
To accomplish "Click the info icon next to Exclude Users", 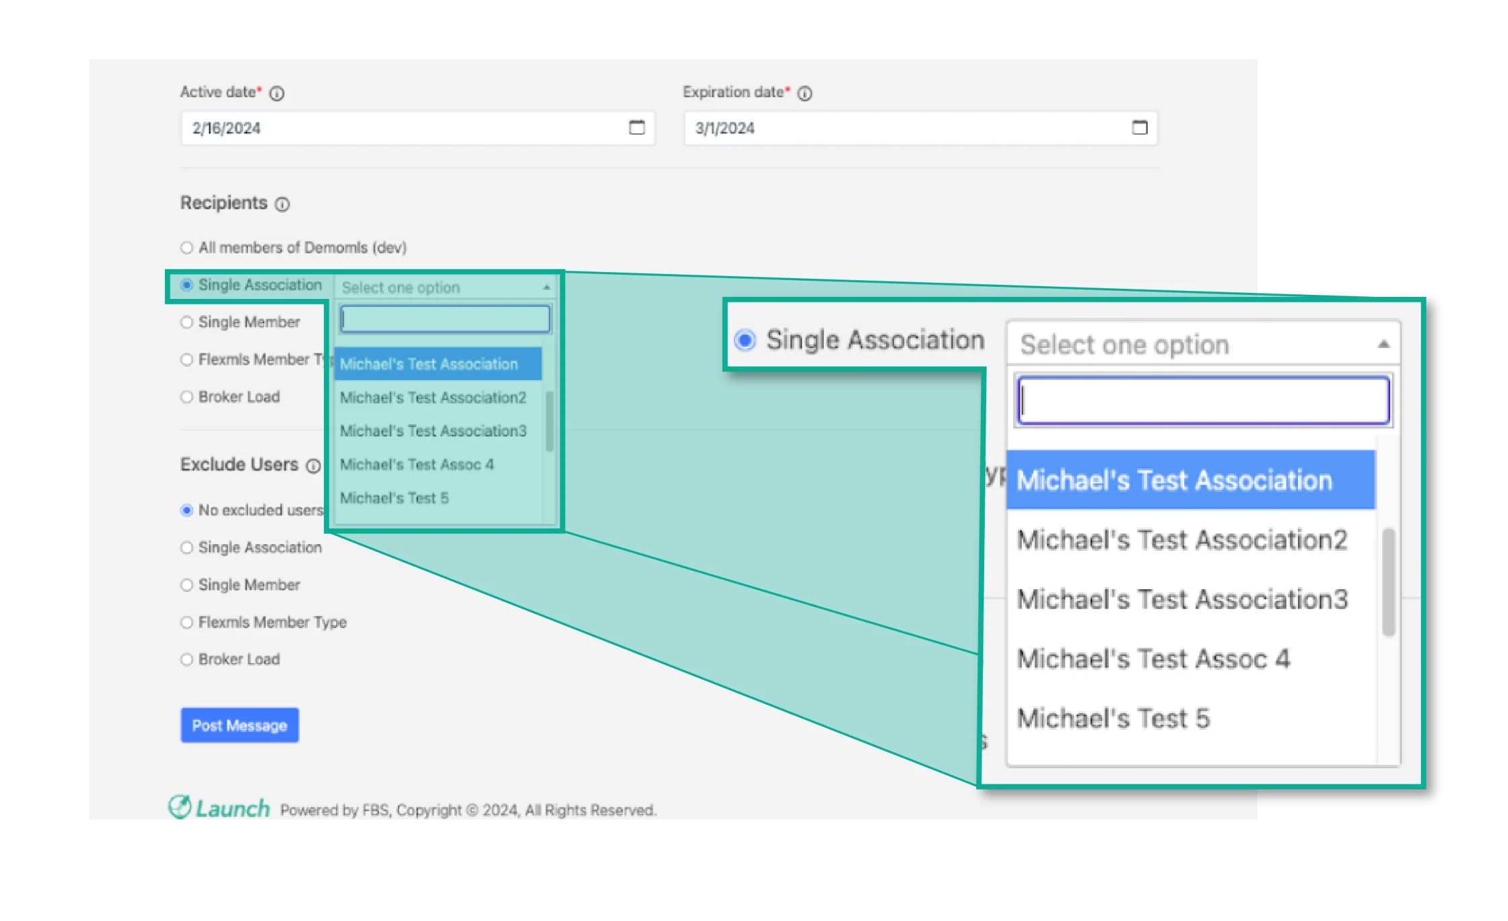I will click(x=313, y=466).
